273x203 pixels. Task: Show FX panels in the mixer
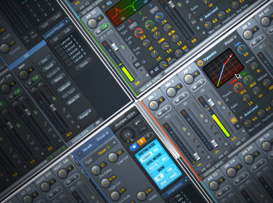[159, 177]
